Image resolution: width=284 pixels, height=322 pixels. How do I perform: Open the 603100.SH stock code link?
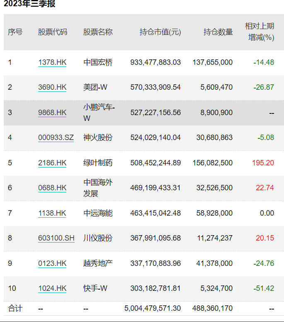[56, 238]
